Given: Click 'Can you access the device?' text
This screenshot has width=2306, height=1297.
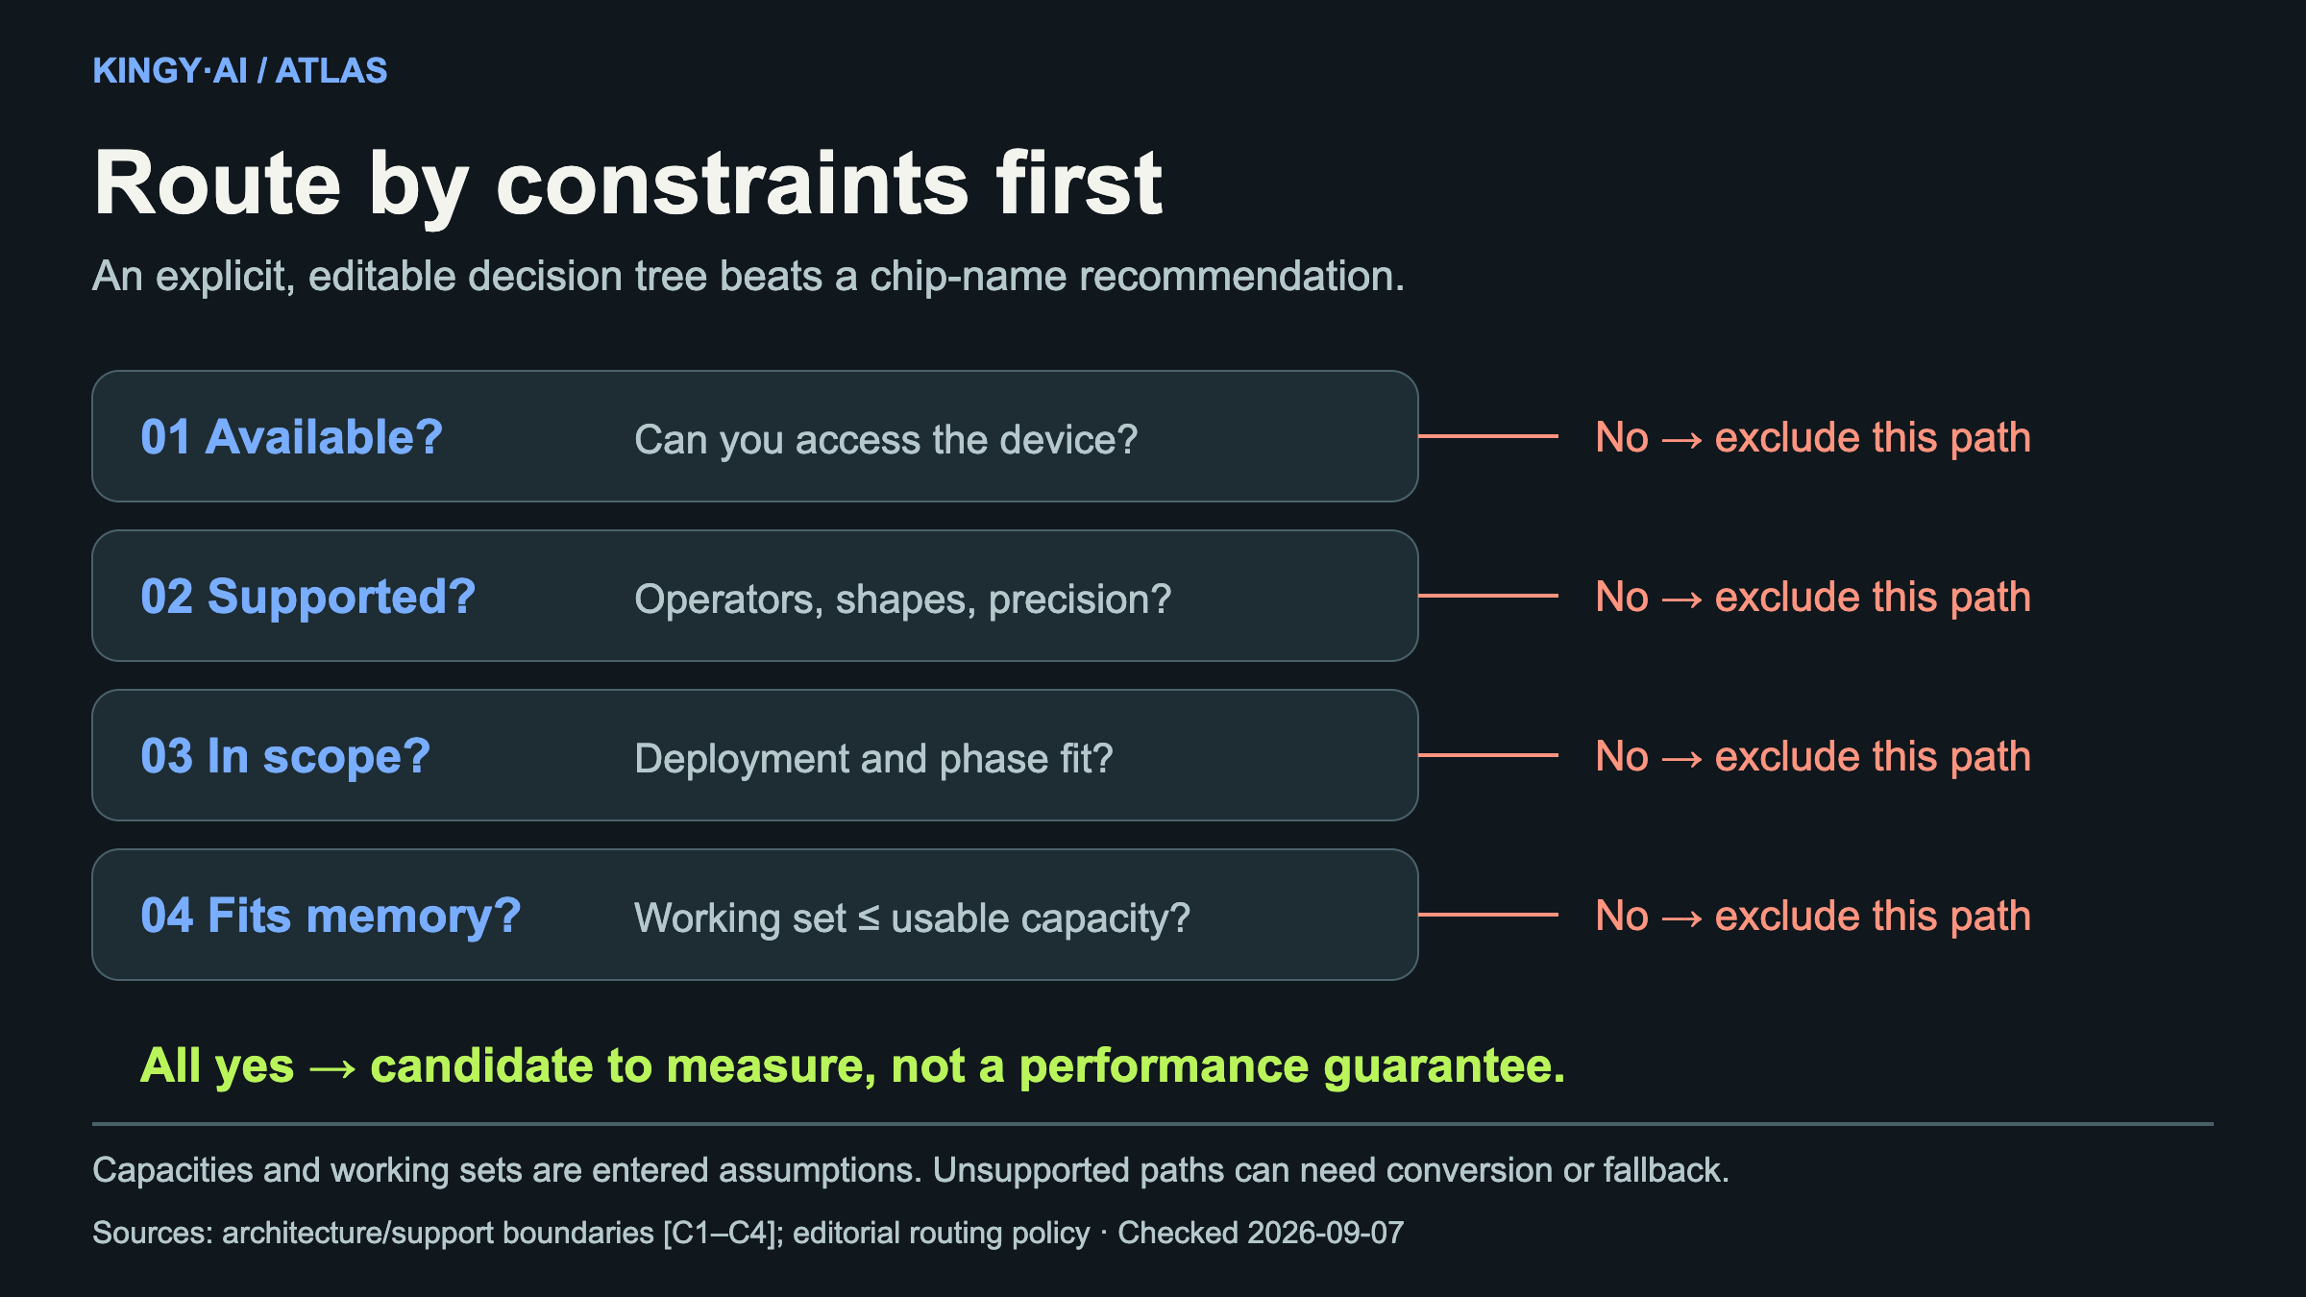Looking at the screenshot, I should pos(886,440).
